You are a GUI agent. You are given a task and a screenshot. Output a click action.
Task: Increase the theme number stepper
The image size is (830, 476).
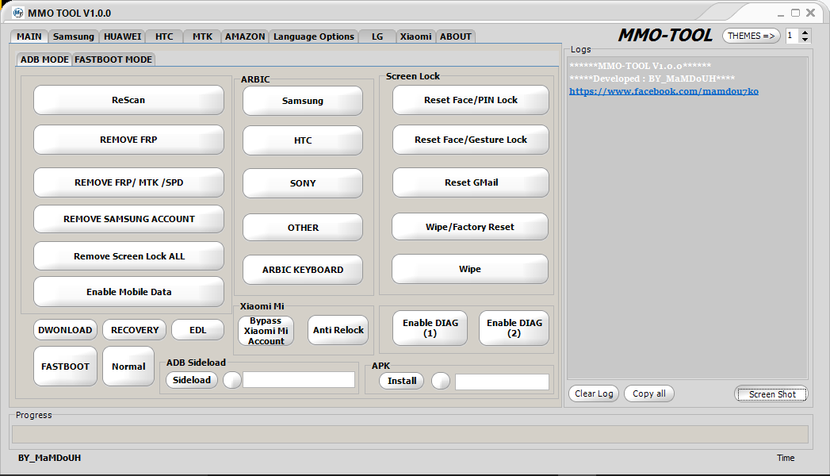point(805,33)
